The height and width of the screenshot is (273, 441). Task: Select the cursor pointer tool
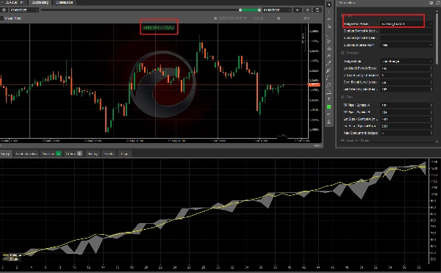click(x=329, y=5)
